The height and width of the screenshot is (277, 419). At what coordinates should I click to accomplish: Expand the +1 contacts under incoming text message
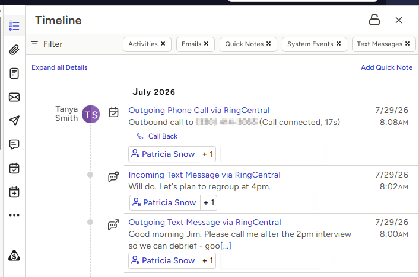coord(209,202)
